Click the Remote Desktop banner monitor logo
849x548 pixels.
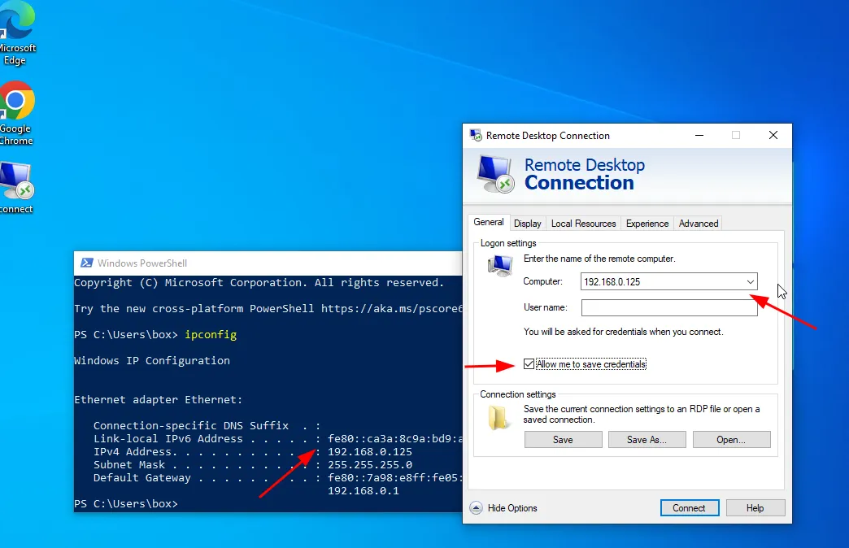(494, 173)
